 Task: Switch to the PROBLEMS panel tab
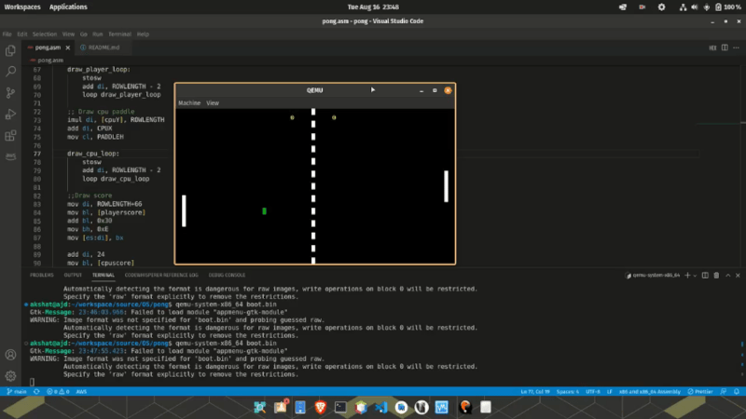coord(42,275)
